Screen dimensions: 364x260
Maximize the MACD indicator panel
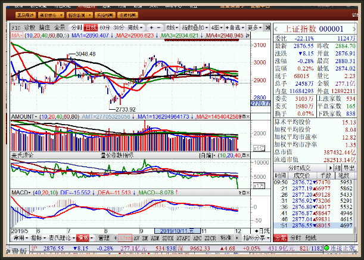pyautogui.click(x=244, y=193)
